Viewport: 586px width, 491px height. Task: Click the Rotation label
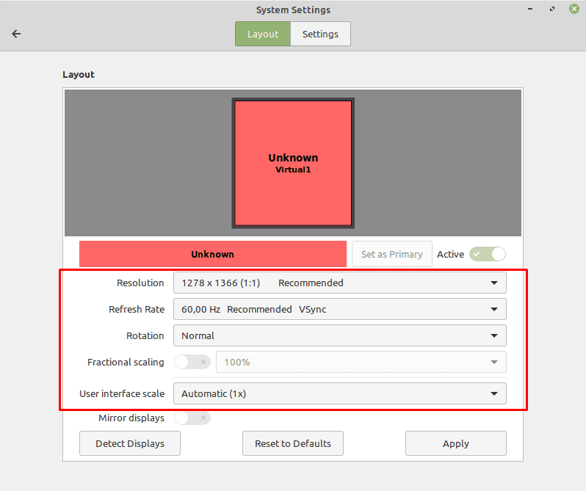click(145, 335)
